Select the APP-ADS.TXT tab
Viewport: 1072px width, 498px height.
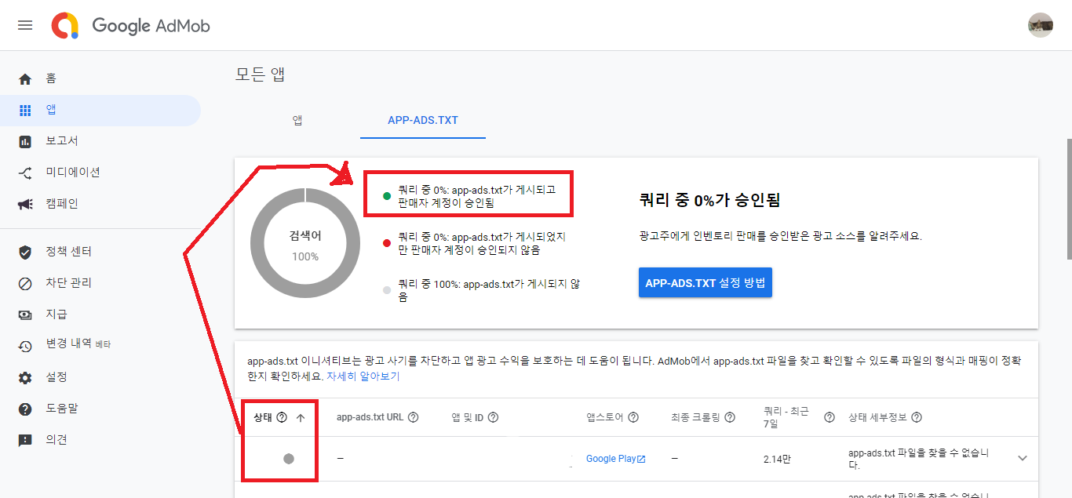point(422,120)
